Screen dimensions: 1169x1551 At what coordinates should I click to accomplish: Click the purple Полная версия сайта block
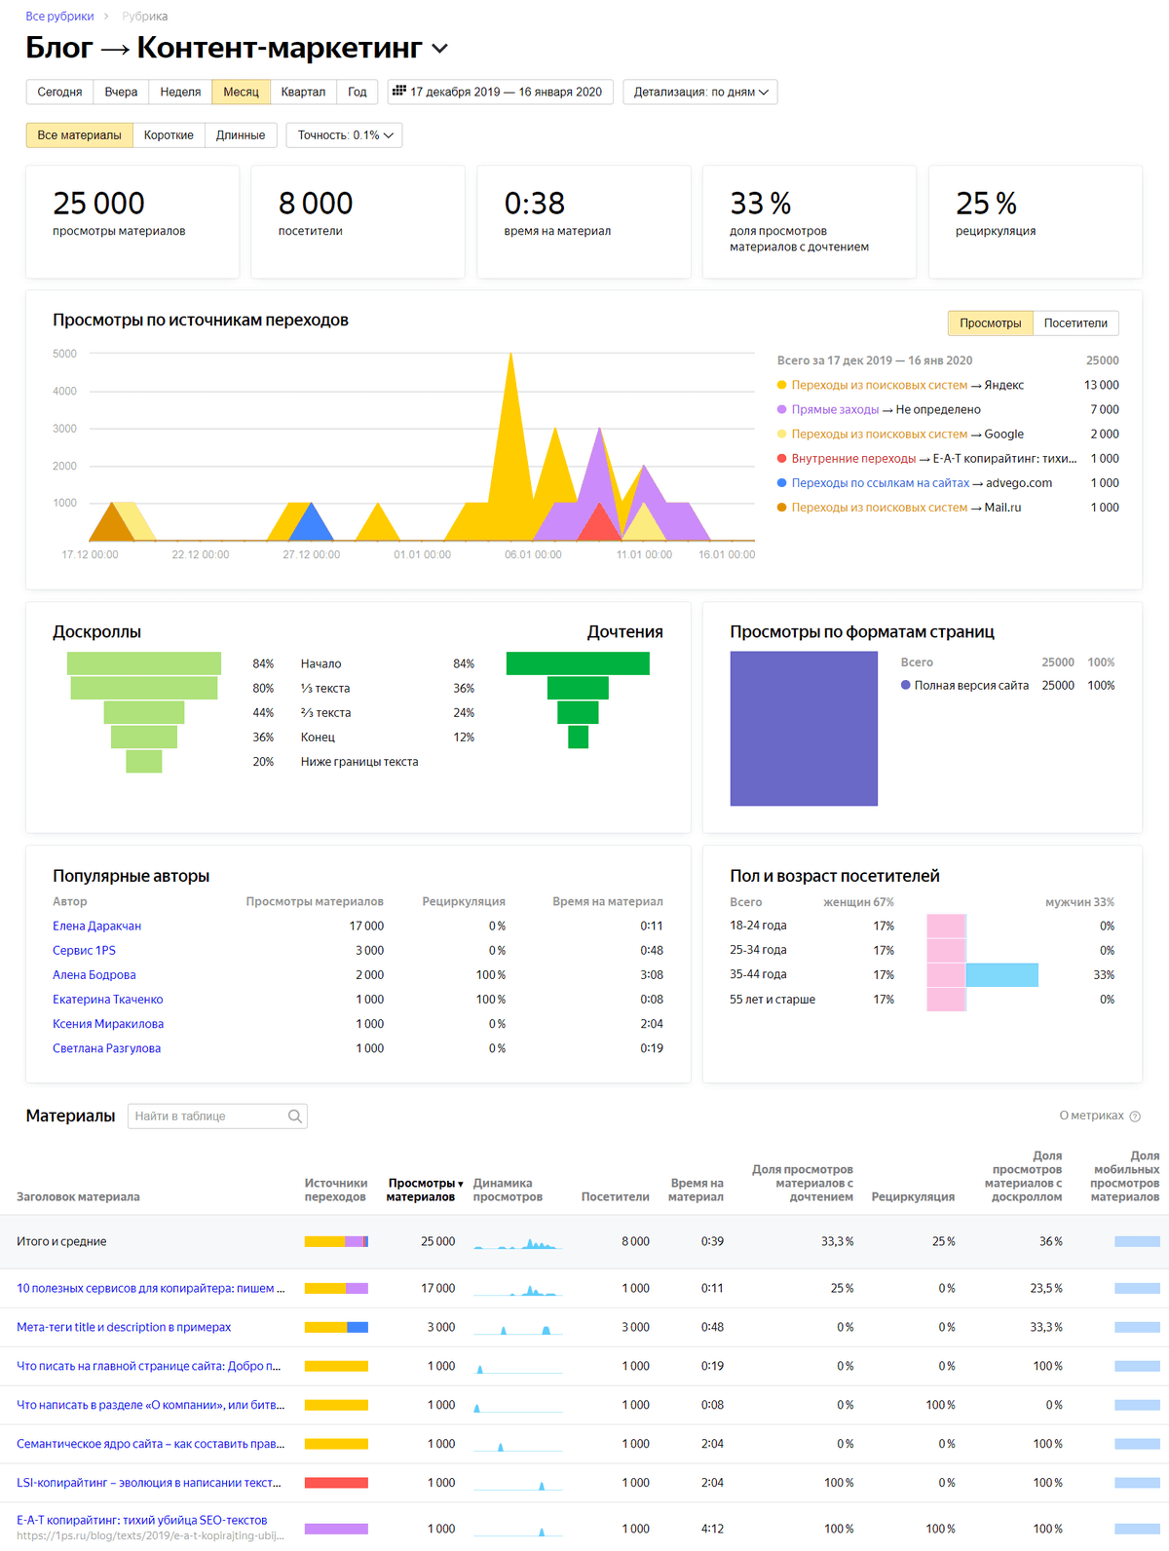point(804,729)
